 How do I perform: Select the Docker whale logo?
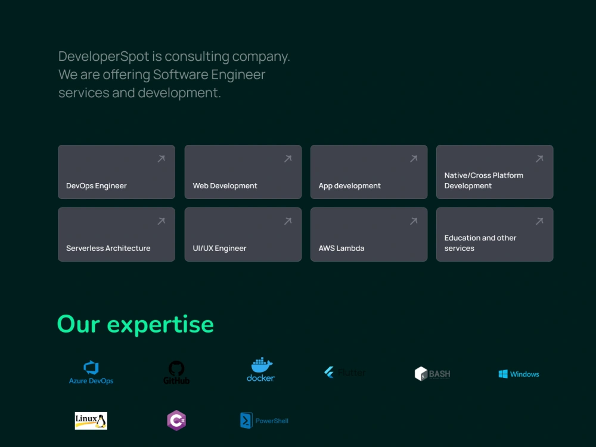261,370
